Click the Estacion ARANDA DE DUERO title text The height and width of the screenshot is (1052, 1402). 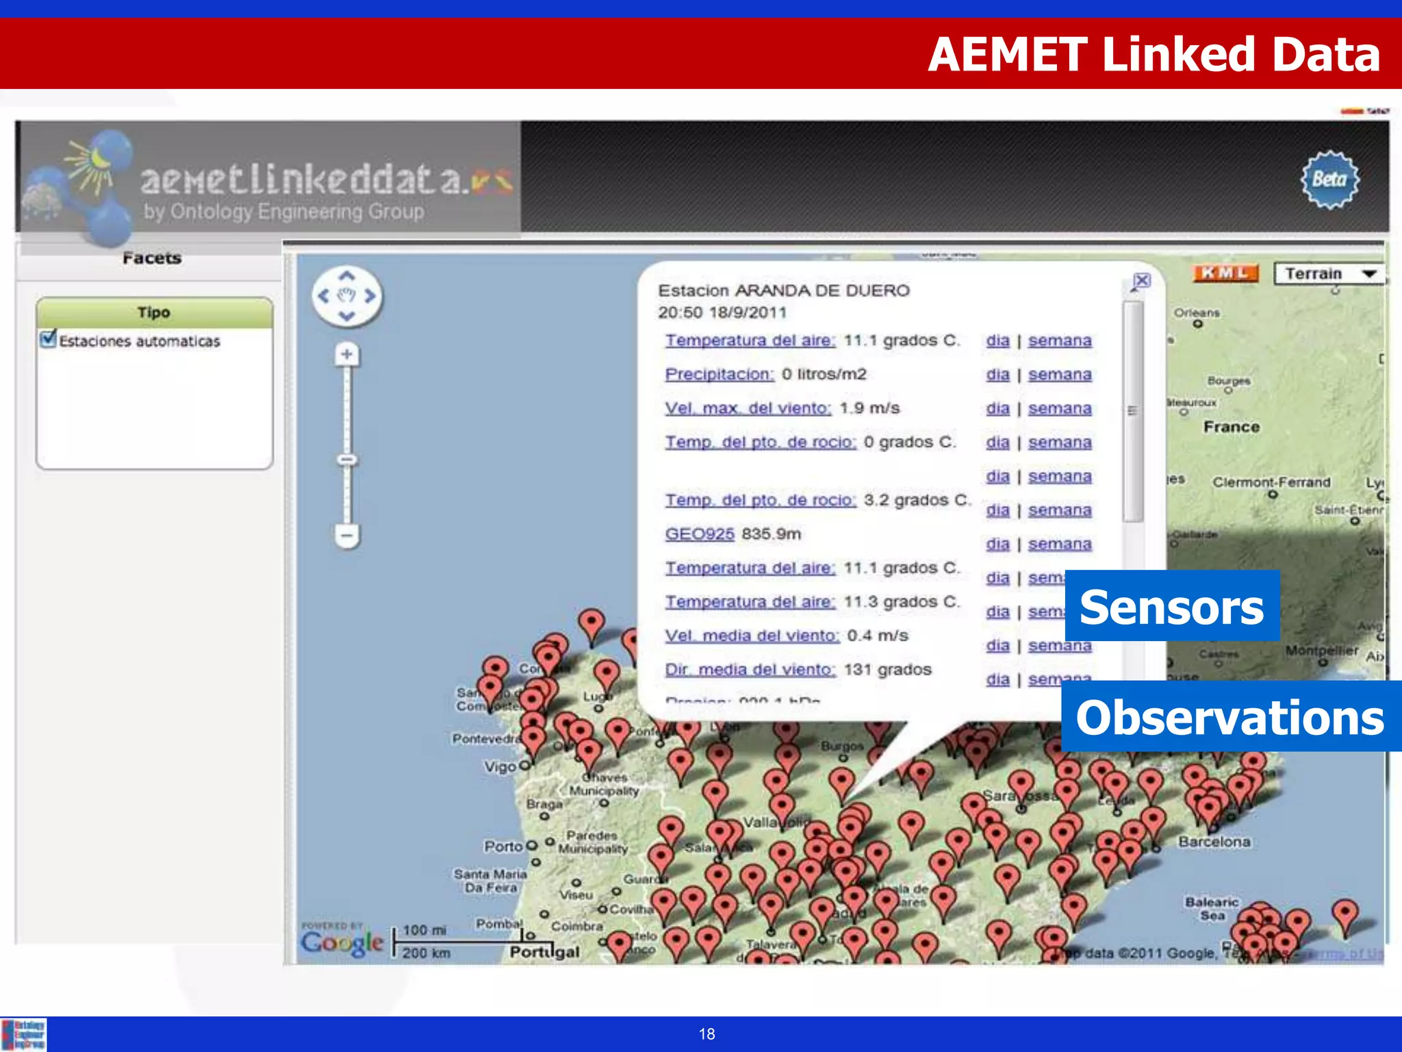click(x=784, y=290)
